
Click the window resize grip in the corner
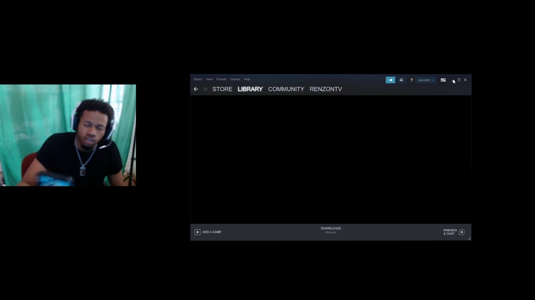point(469,238)
